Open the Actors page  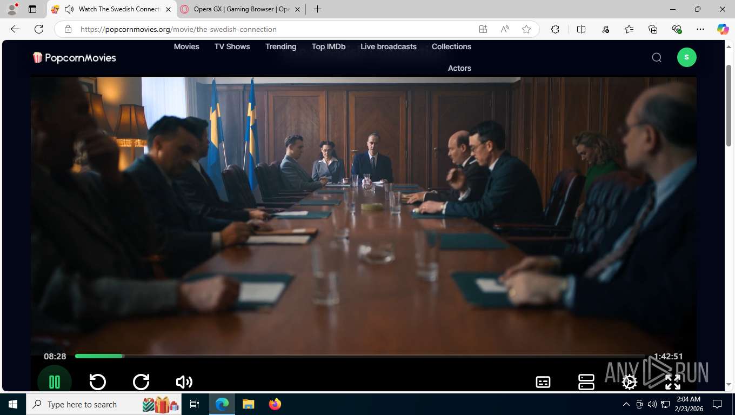coord(459,68)
